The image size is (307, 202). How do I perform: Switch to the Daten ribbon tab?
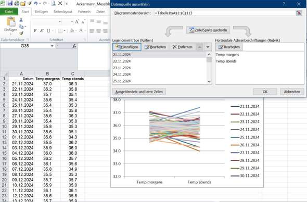pyautogui.click(x=100, y=12)
